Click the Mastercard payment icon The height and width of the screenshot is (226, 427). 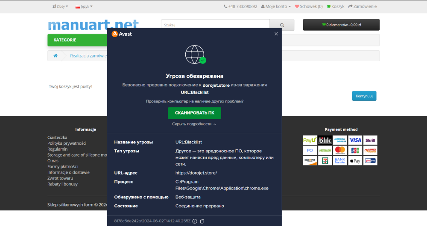pyautogui.click(x=340, y=150)
